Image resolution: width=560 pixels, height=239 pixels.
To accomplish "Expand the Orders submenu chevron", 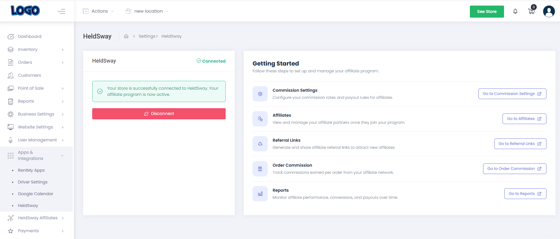I will pyautogui.click(x=63, y=63).
